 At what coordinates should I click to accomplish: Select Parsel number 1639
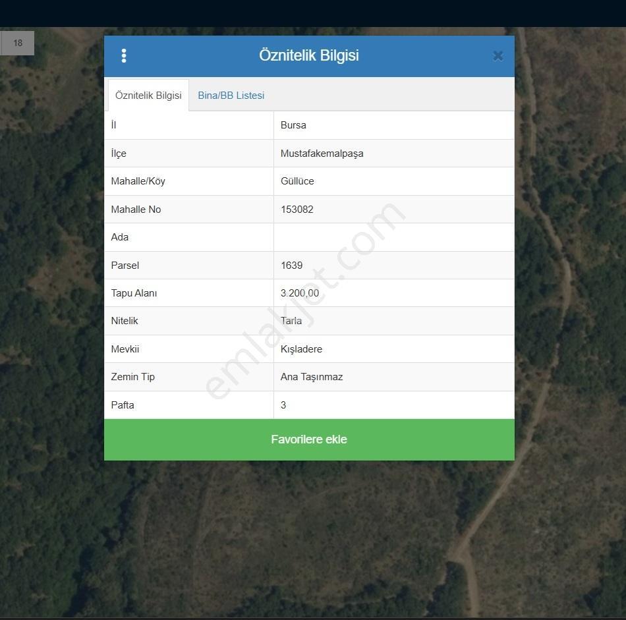291,266
